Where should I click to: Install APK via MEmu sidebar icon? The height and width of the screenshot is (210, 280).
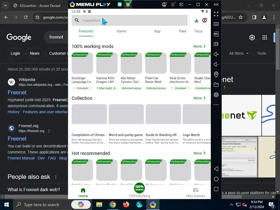(x=216, y=34)
